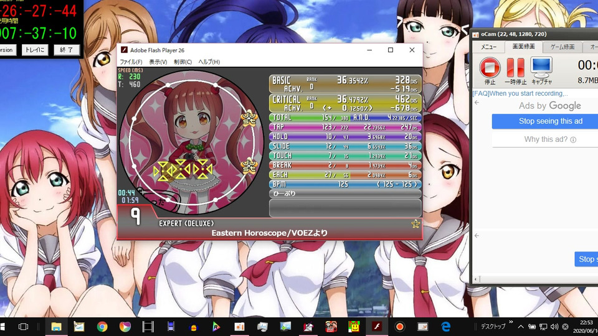Click the volume speaker tray icon
This screenshot has width=598, height=336.
(554, 327)
